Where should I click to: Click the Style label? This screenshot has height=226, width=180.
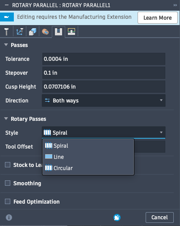pyautogui.click(x=12, y=133)
